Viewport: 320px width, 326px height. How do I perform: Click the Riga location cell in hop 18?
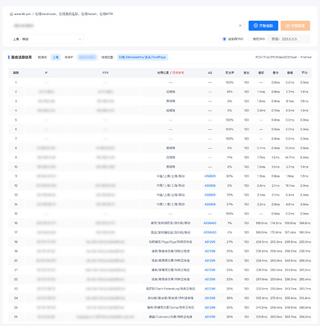[x=170, y=242]
